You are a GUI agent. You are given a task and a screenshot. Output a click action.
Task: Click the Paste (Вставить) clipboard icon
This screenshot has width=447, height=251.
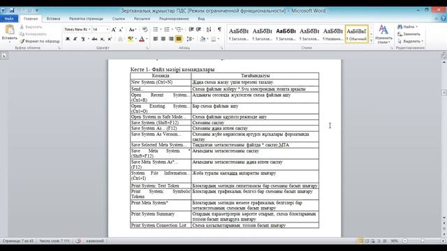[x=9, y=29]
